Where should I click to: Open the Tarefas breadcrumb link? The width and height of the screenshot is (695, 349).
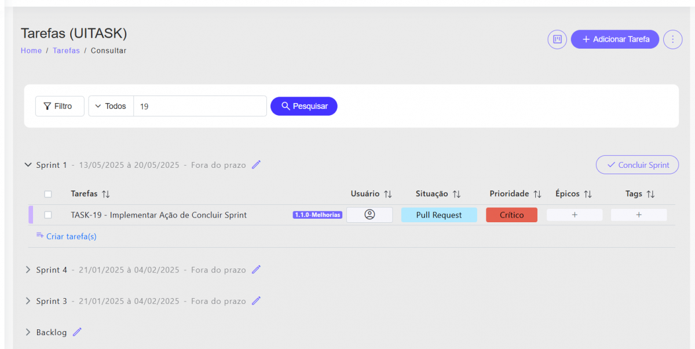pyautogui.click(x=66, y=51)
